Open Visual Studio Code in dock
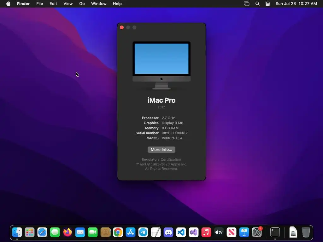This screenshot has width=323, height=242. pos(181,232)
